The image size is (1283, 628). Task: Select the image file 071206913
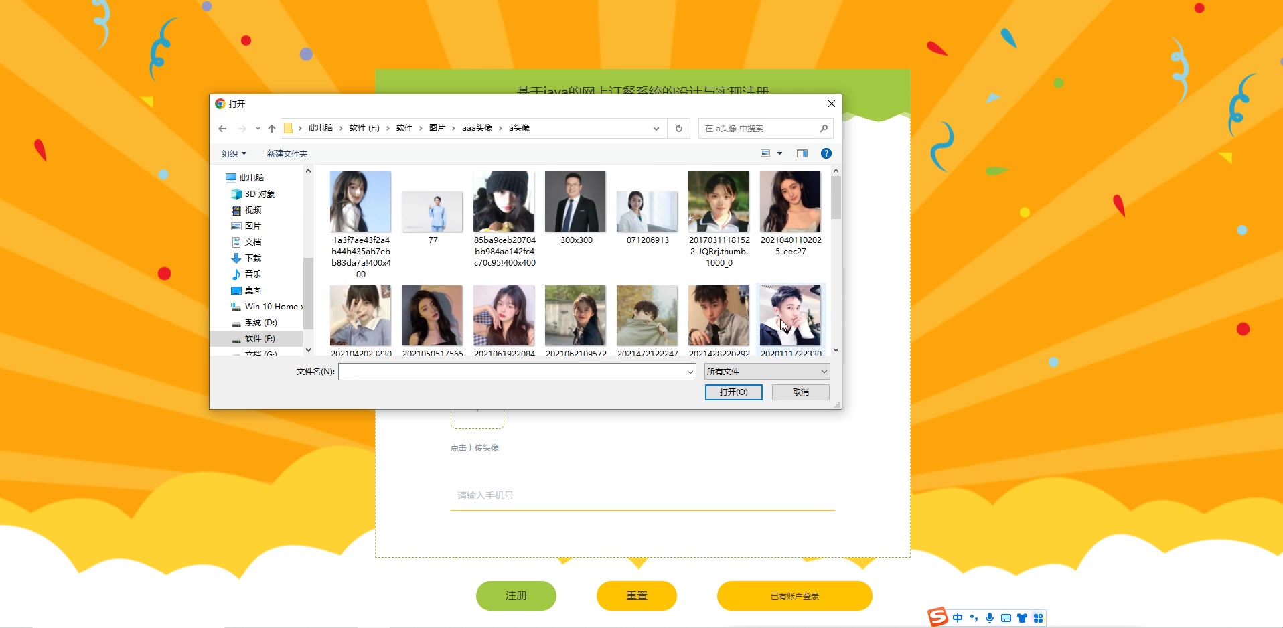click(x=648, y=218)
